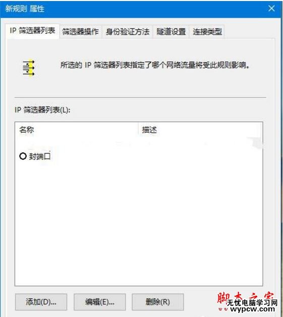Open the 隧道设置 tab

point(171,31)
